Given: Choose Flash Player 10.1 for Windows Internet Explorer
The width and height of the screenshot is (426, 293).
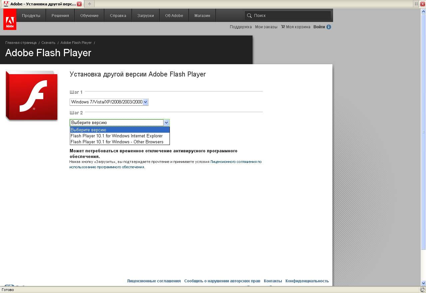Looking at the screenshot, I should [x=120, y=136].
